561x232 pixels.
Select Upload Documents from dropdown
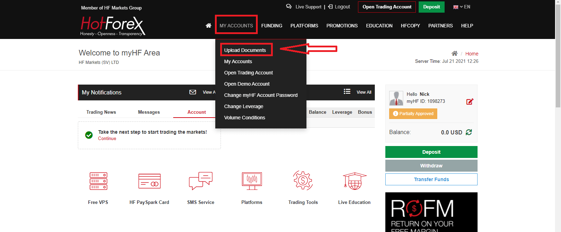click(x=245, y=50)
